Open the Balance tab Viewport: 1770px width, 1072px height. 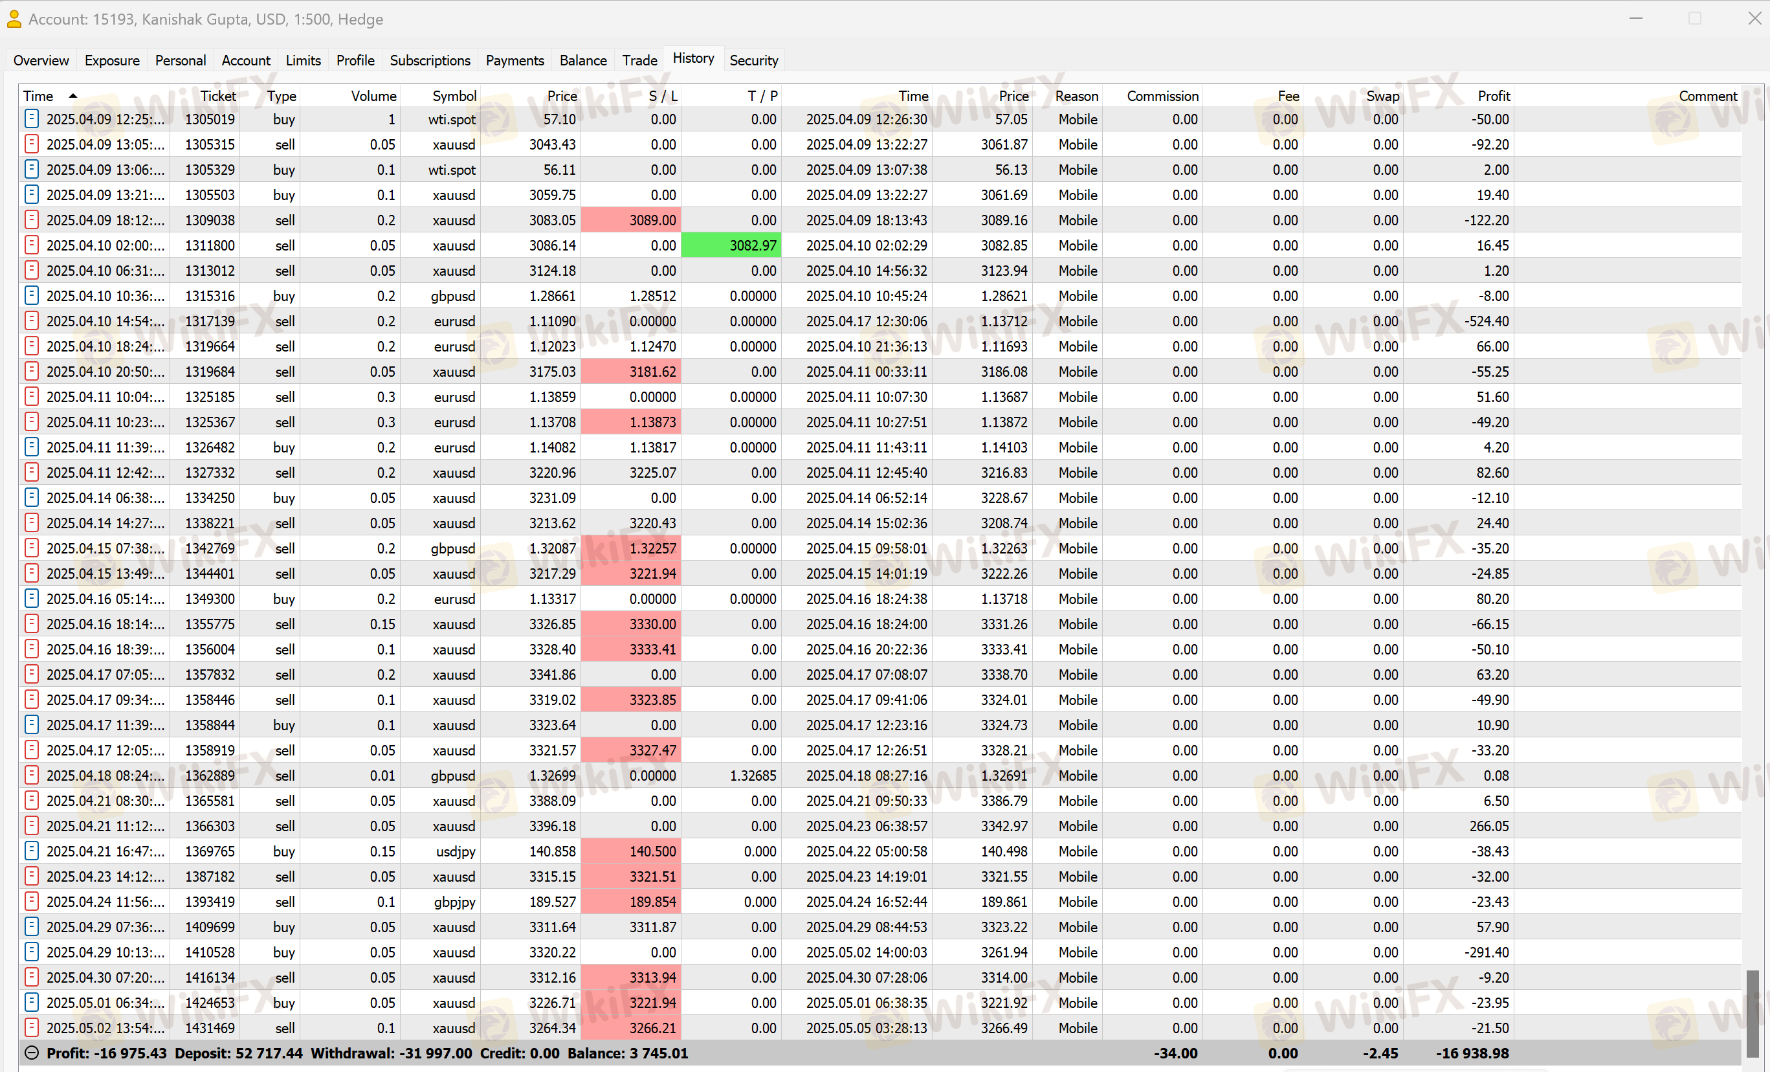[x=582, y=60]
